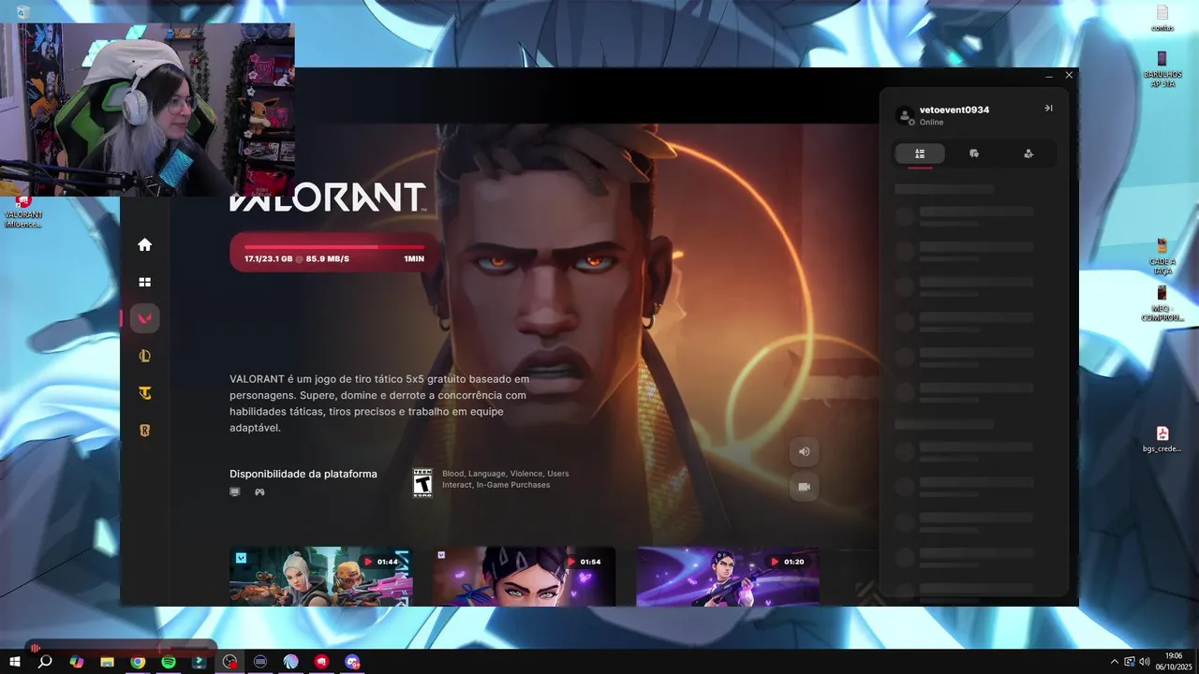Click the PC platform availability icon
Screen dimensions: 1199x674
235,491
